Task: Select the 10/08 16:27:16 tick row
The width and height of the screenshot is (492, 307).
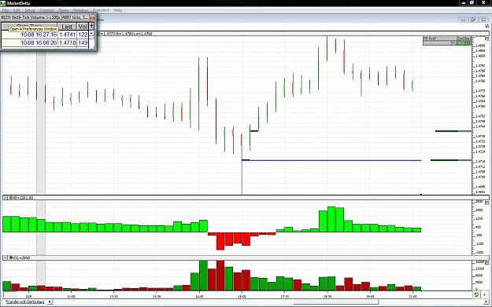Action: [x=45, y=35]
